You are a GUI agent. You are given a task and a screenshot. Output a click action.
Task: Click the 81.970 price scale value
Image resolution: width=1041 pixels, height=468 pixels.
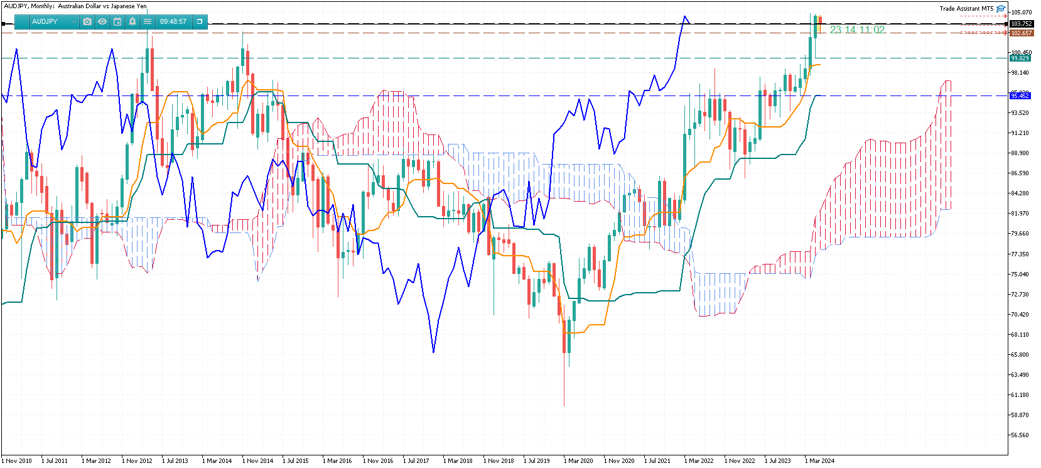click(x=1020, y=213)
